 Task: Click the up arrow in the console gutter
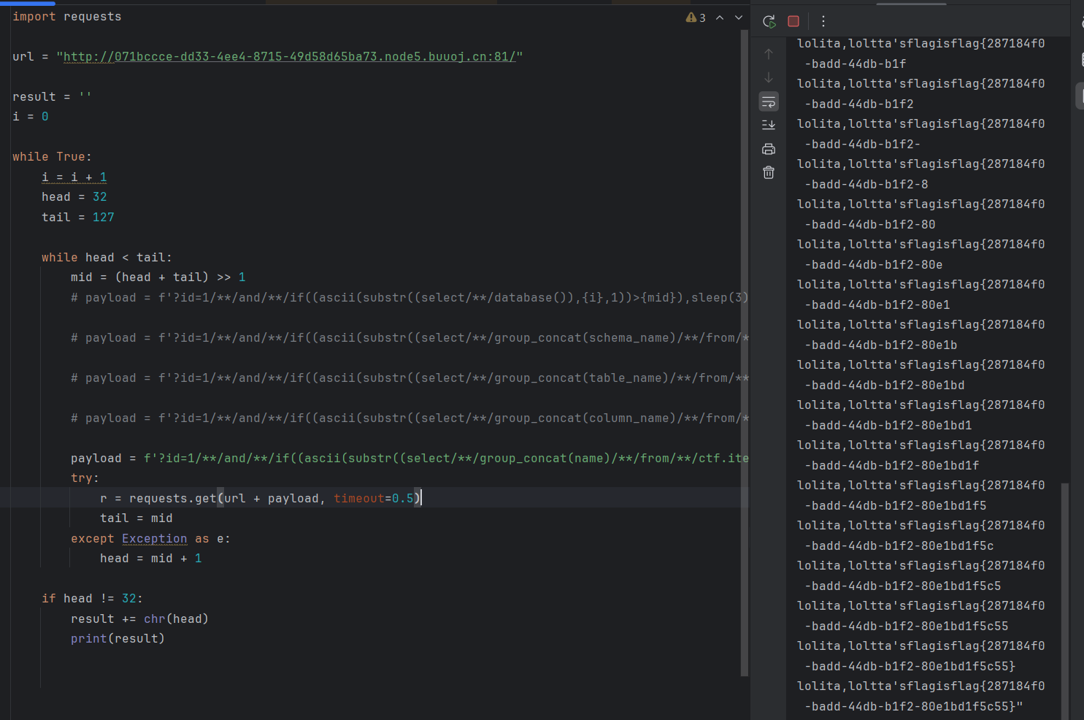769,54
